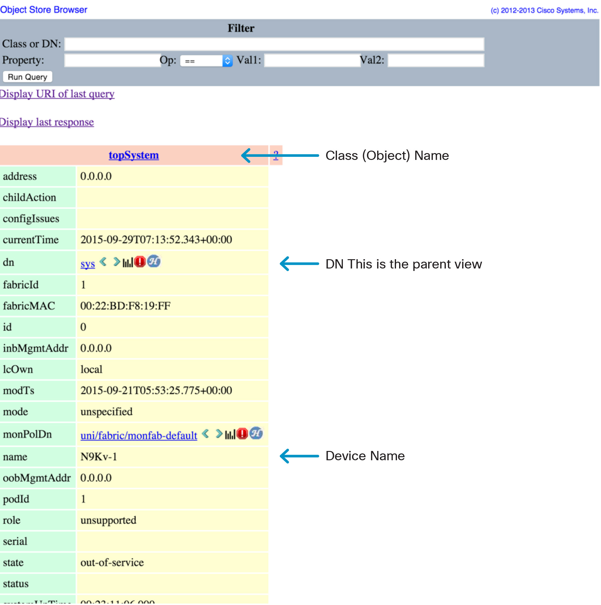This screenshot has width=601, height=605.
Task: Open Display last response link
Action: pos(47,122)
